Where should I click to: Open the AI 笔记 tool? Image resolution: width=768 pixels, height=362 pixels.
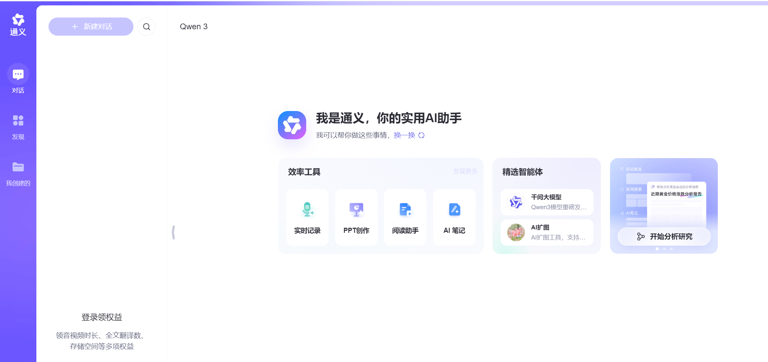point(454,217)
